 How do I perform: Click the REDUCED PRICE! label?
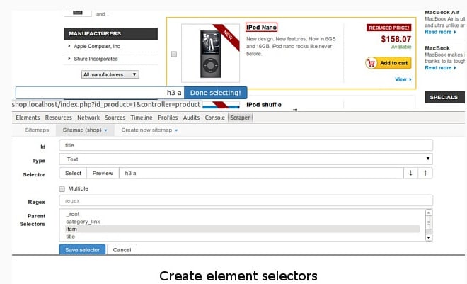click(389, 28)
